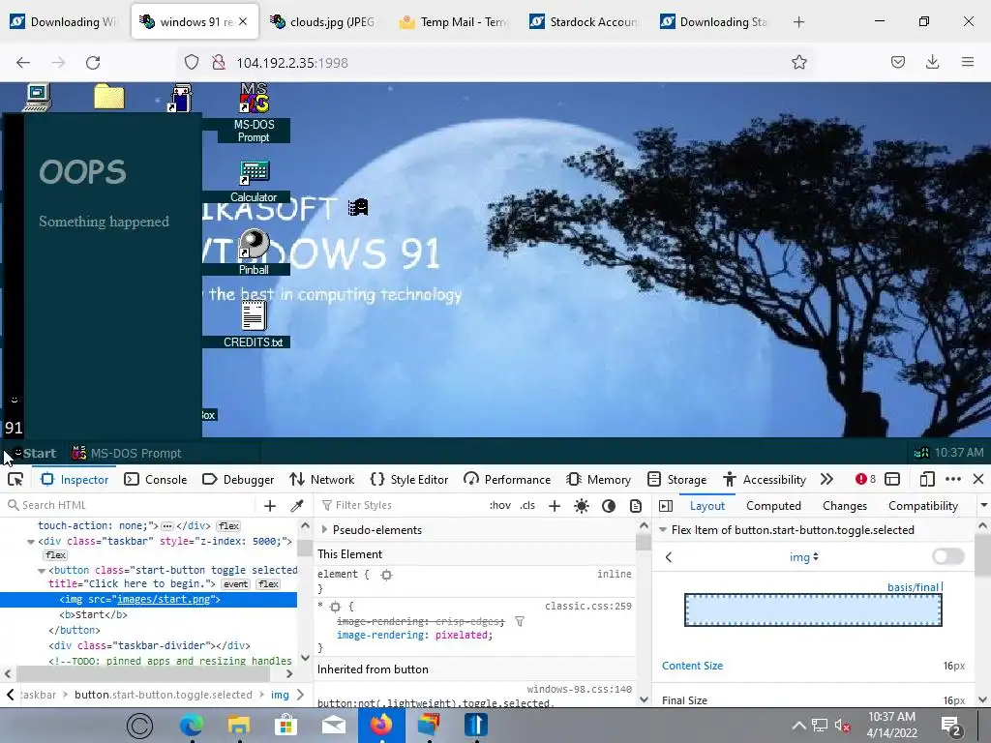Open the Inspector tab
991x743 pixels.
pyautogui.click(x=75, y=480)
